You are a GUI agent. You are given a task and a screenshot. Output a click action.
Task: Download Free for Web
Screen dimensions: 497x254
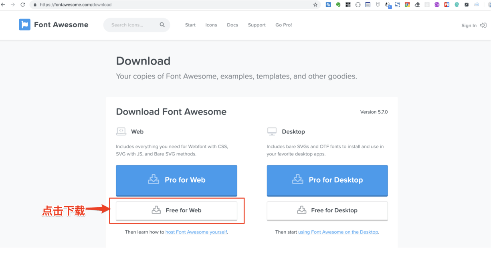177,211
